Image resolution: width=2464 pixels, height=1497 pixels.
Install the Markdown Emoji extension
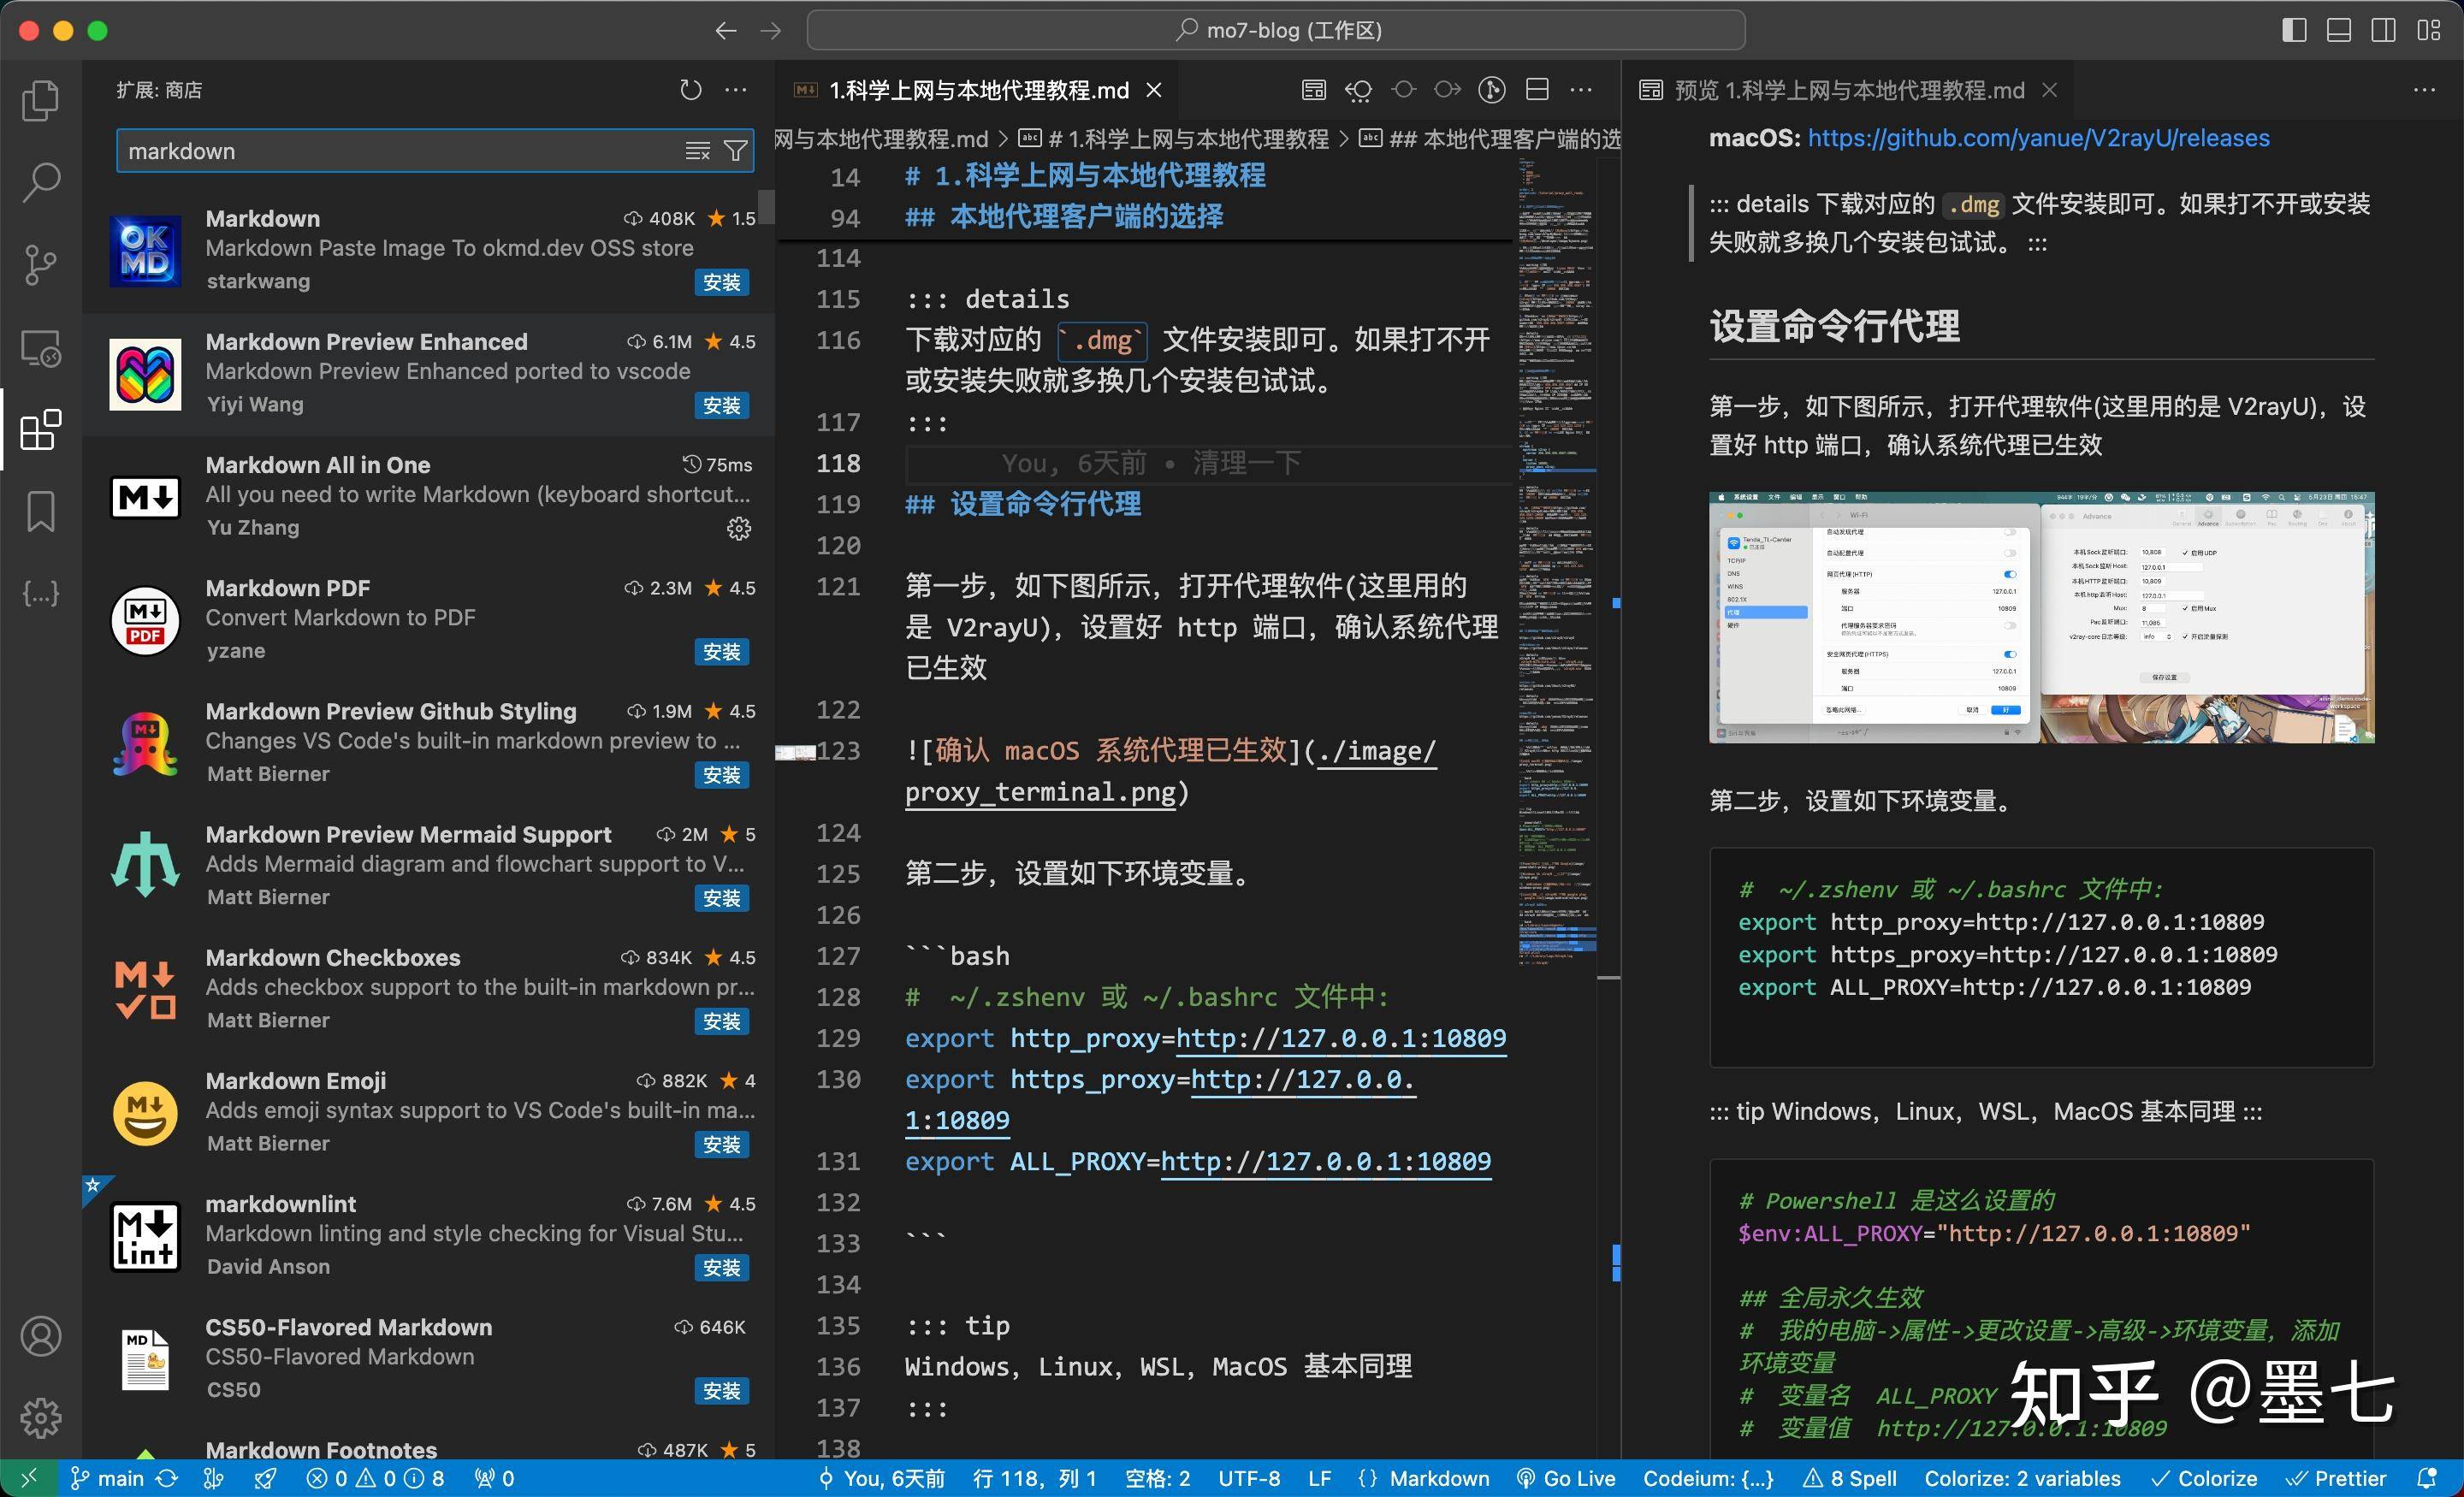[722, 1145]
